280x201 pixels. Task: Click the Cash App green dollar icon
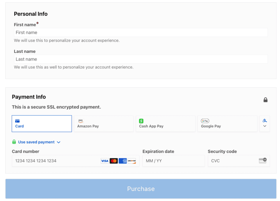point(141,121)
